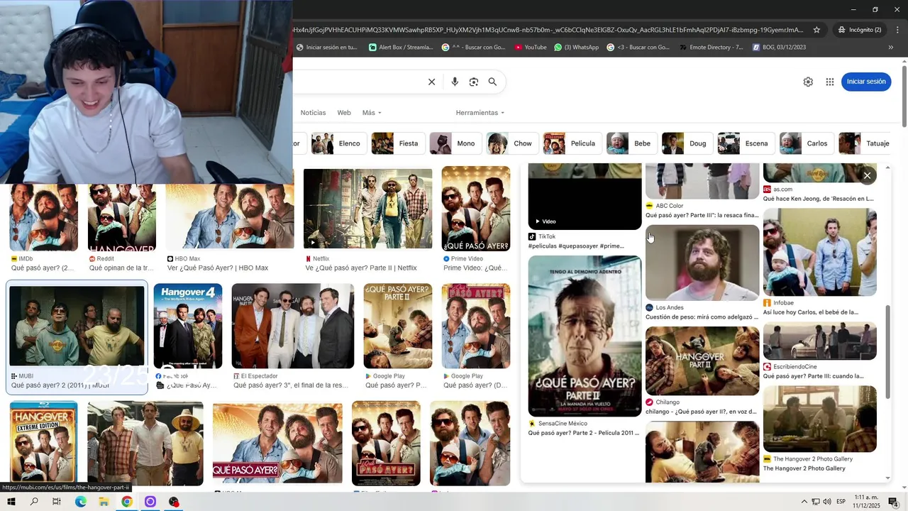Image resolution: width=908 pixels, height=511 pixels.
Task: Open the BOG, 03/12/2023 bookmark
Action: coord(779,48)
